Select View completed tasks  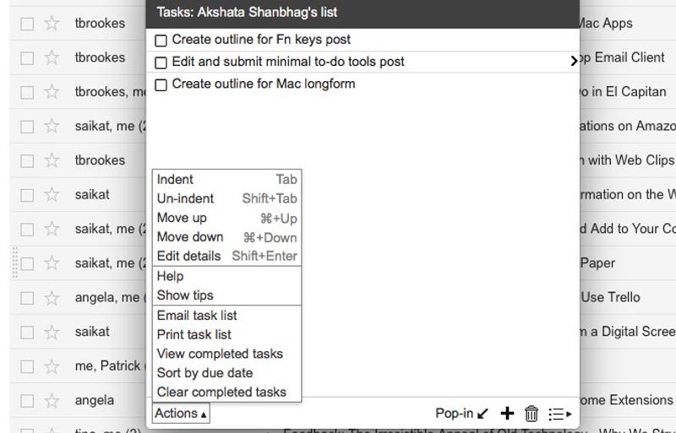(x=220, y=354)
